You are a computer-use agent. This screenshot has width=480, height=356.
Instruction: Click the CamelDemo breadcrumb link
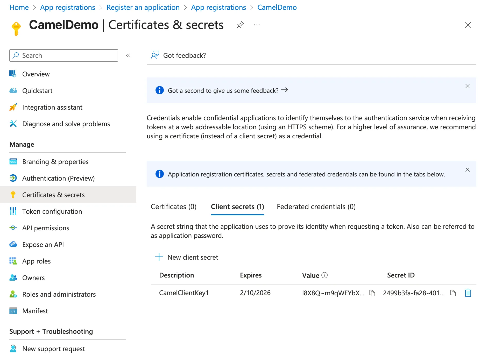277,7
